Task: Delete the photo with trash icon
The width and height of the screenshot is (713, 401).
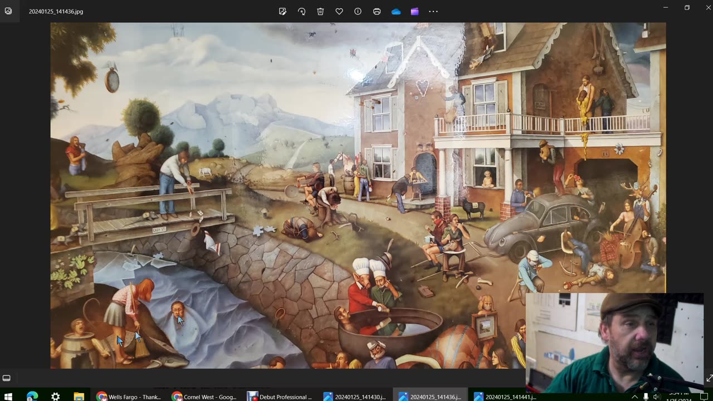Action: click(x=320, y=11)
